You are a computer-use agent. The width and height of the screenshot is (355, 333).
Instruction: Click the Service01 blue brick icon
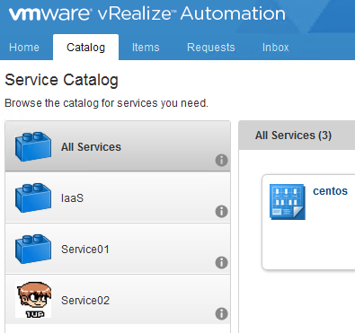click(x=33, y=249)
